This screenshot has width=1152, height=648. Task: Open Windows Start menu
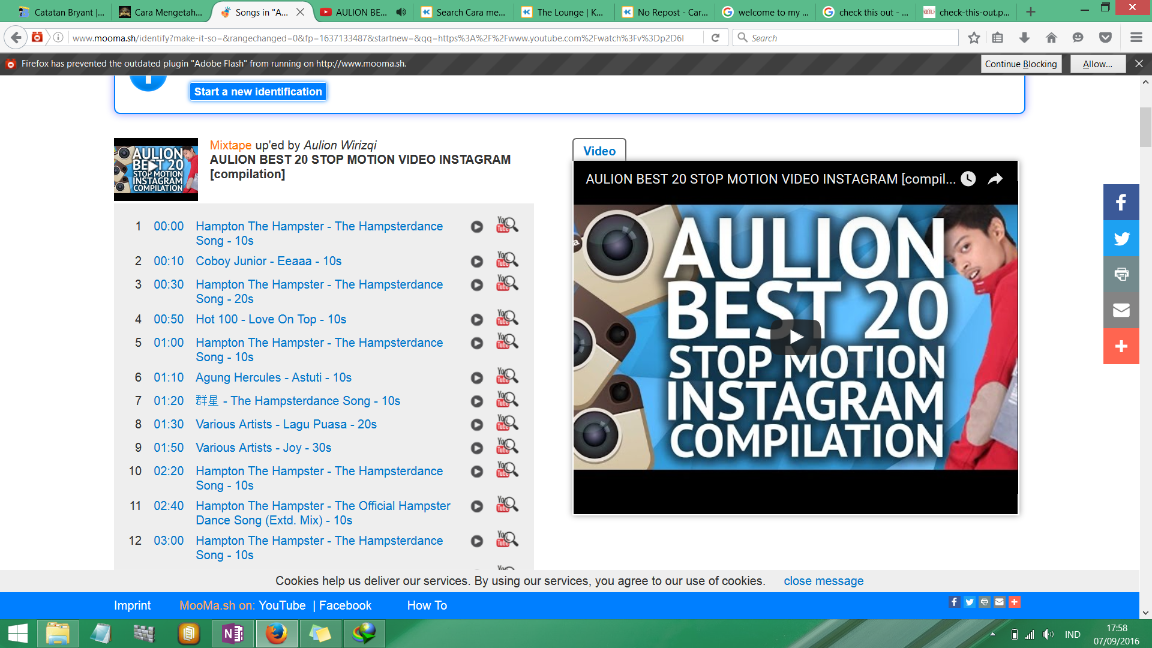18,634
